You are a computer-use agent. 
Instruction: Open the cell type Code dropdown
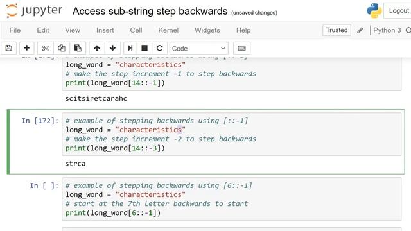(x=199, y=49)
